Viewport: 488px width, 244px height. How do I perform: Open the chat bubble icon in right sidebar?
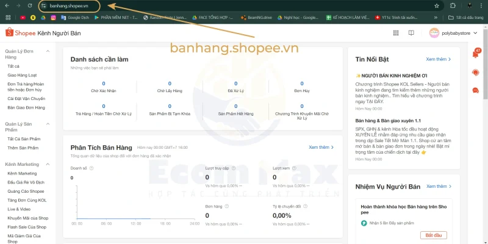pyautogui.click(x=476, y=90)
